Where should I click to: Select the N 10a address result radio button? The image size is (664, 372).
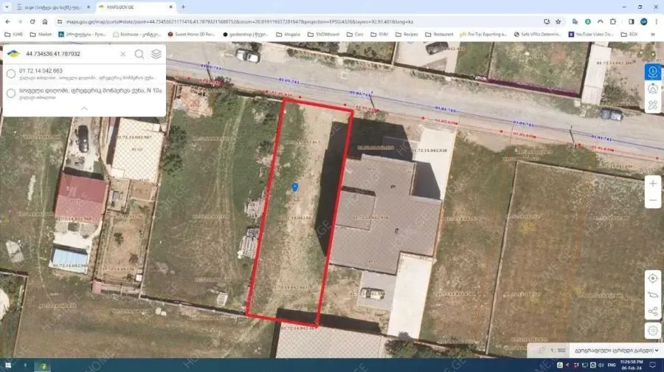[x=11, y=93]
